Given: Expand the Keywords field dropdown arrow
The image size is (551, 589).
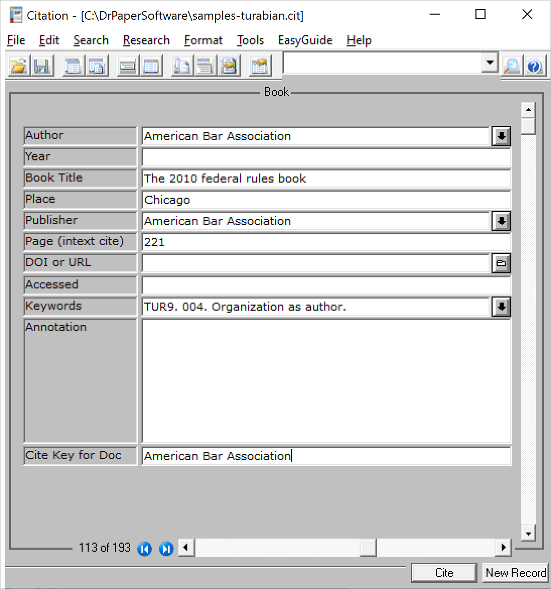Looking at the screenshot, I should [x=501, y=307].
